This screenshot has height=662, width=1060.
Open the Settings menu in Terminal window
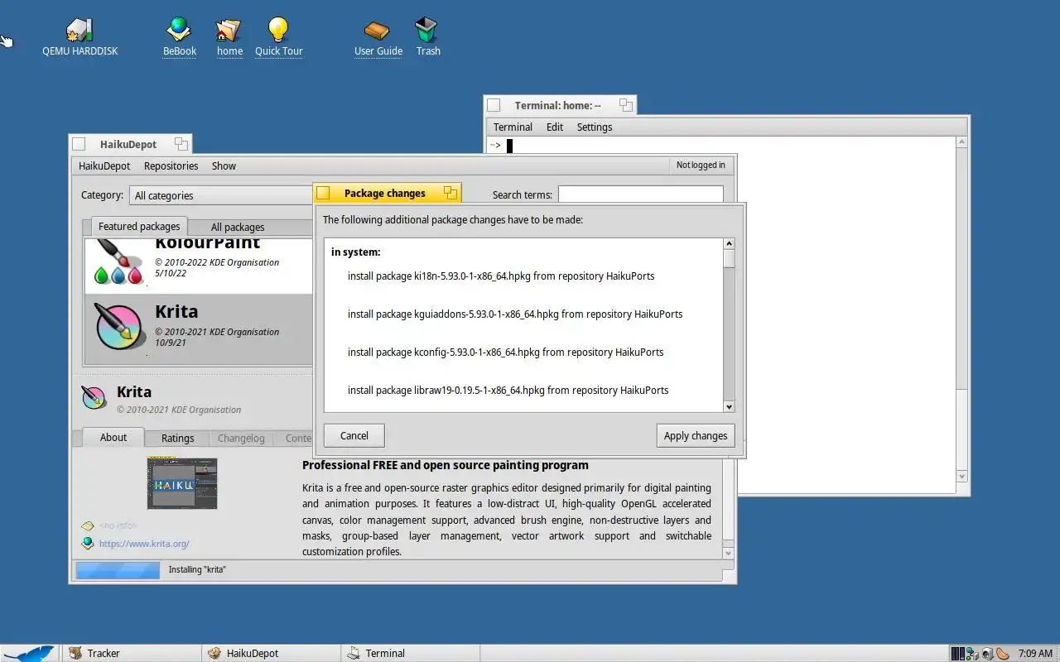click(595, 127)
